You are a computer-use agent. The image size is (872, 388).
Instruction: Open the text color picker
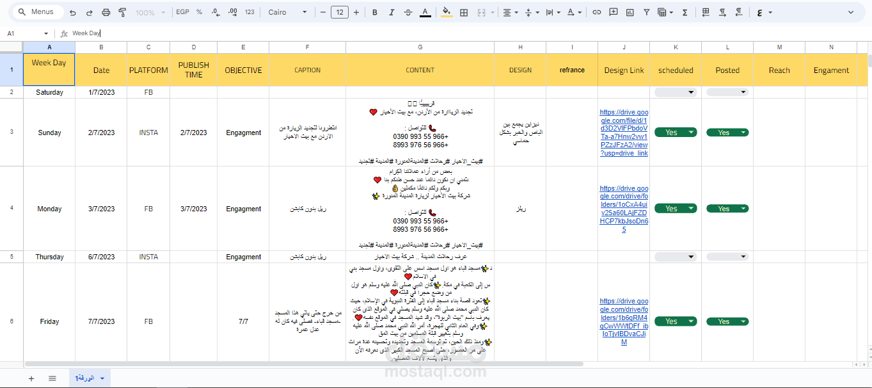coord(425,12)
